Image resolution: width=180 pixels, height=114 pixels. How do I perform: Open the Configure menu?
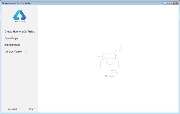12,109
